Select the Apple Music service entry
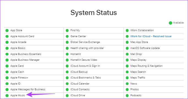 [x=18, y=95]
